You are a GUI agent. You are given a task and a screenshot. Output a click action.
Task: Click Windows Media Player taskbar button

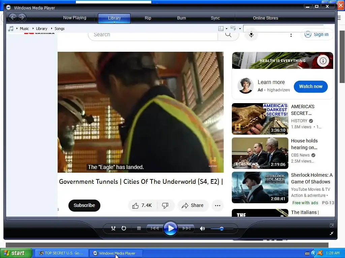tap(116, 253)
